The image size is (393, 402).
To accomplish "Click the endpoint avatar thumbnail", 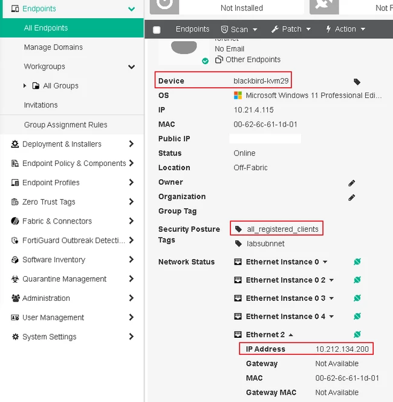I will tap(184, 51).
